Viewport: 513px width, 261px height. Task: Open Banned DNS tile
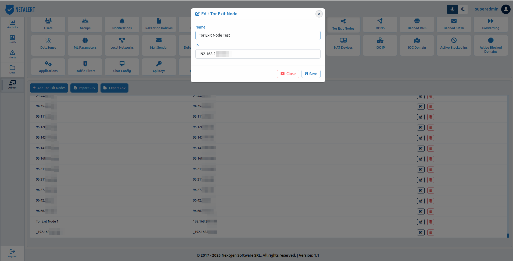click(417, 24)
